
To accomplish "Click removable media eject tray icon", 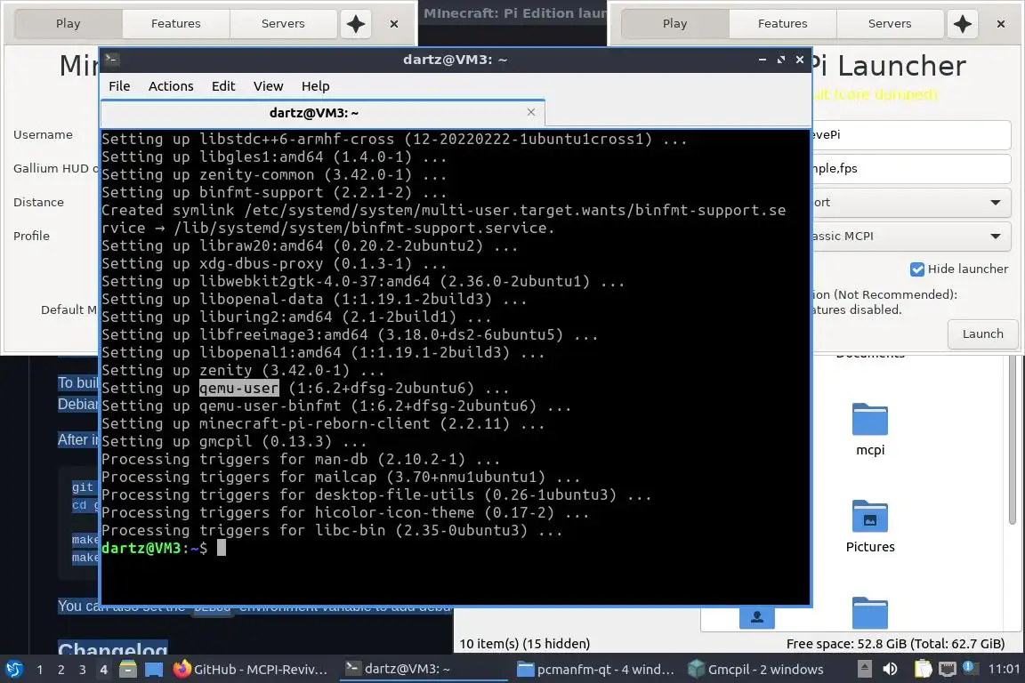I will coord(864,670).
